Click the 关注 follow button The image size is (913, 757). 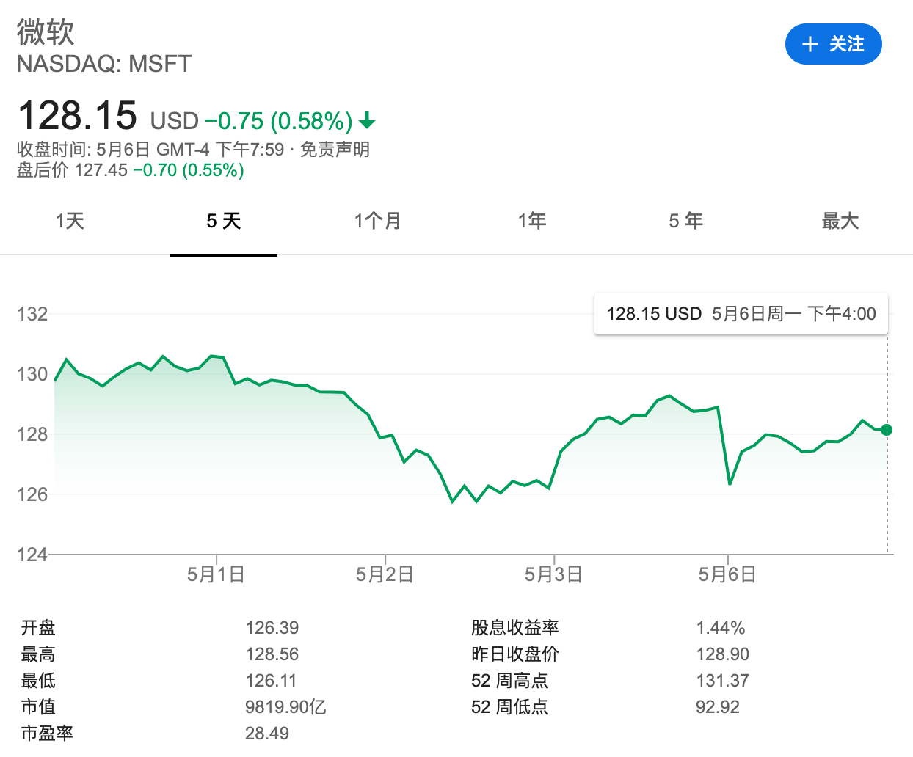point(833,44)
